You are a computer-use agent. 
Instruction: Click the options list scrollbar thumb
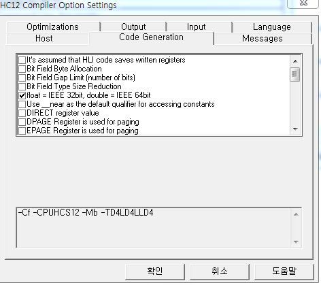(x=295, y=74)
